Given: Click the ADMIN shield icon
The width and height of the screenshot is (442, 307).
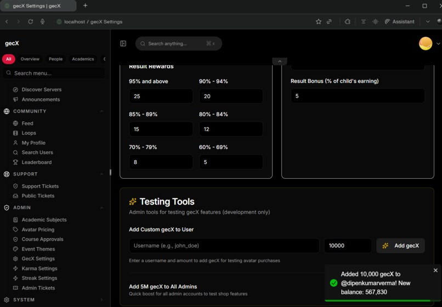Looking at the screenshot, I should [x=7, y=207].
